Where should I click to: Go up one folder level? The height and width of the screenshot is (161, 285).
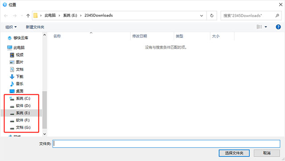pyautogui.click(x=28, y=16)
